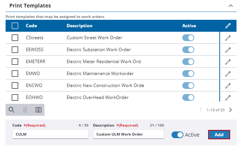Open the edit pencil for the EOHWO row
The height and width of the screenshot is (146, 238).
228,97
